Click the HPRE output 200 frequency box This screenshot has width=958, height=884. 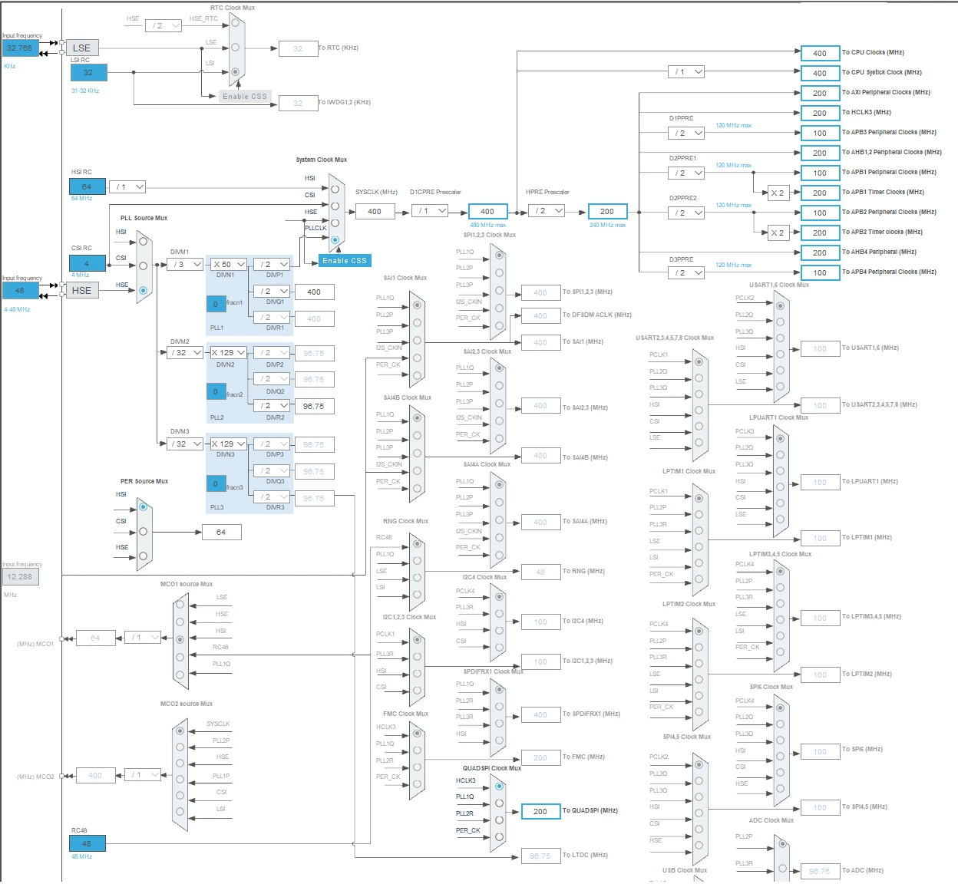(607, 211)
